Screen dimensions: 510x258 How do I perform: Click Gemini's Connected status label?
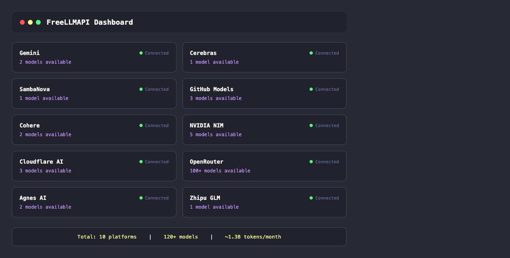tap(157, 53)
